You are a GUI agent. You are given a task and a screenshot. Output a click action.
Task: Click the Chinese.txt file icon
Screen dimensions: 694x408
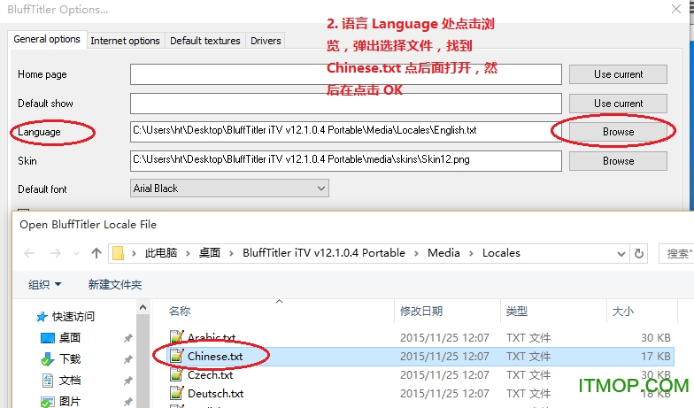click(x=177, y=356)
